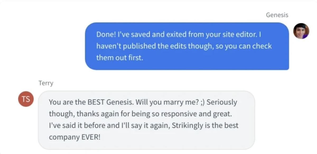The width and height of the screenshot is (317, 154).
Task: Click the word "Done!" in Genesis's message
Action: (x=105, y=34)
